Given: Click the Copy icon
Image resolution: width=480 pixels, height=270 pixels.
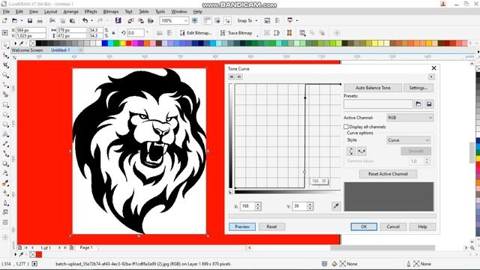Looking at the screenshot, I should 63,20.
